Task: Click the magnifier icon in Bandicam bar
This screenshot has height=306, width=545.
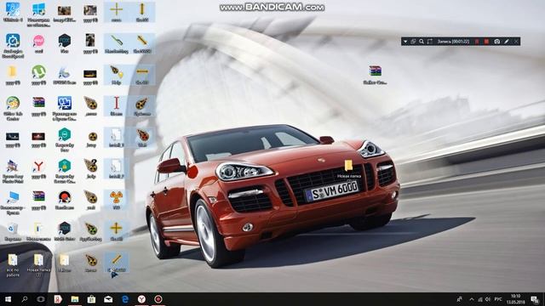Action: (422, 42)
